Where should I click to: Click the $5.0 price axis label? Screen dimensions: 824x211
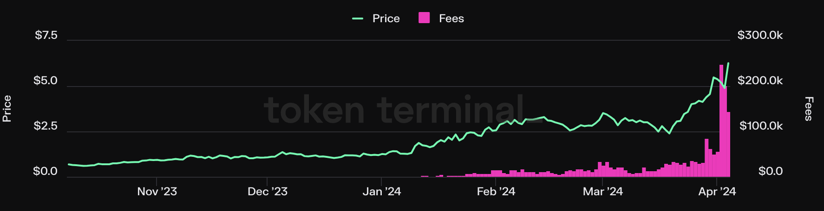[45, 81]
